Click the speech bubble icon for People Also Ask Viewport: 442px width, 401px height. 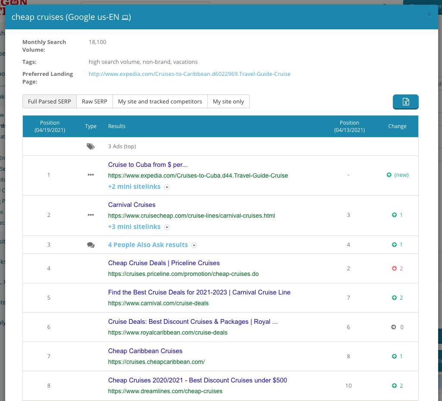click(91, 244)
